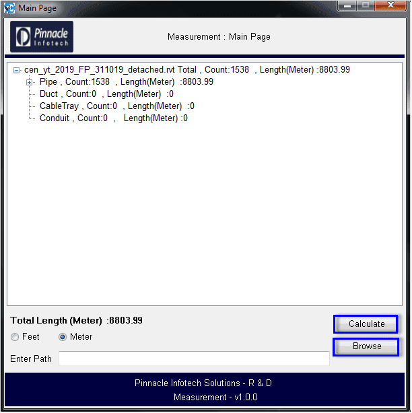Expand the Pipe tree node

(30, 82)
